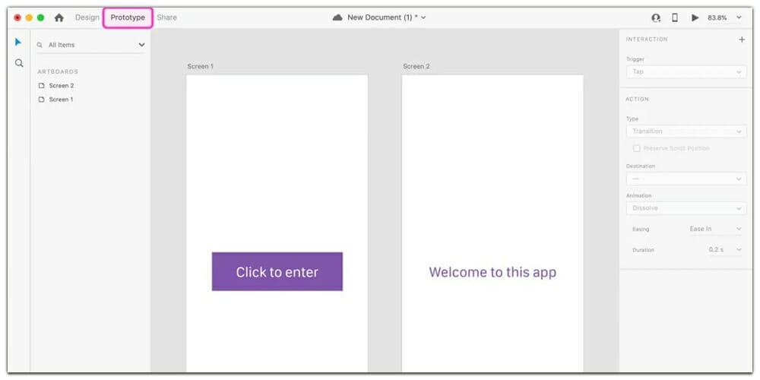Maximize window with green button
Viewport: 760px width, 380px height.
click(41, 17)
